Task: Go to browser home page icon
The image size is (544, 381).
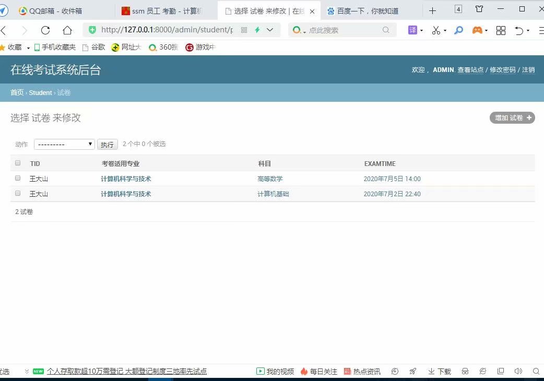Action: tap(67, 30)
